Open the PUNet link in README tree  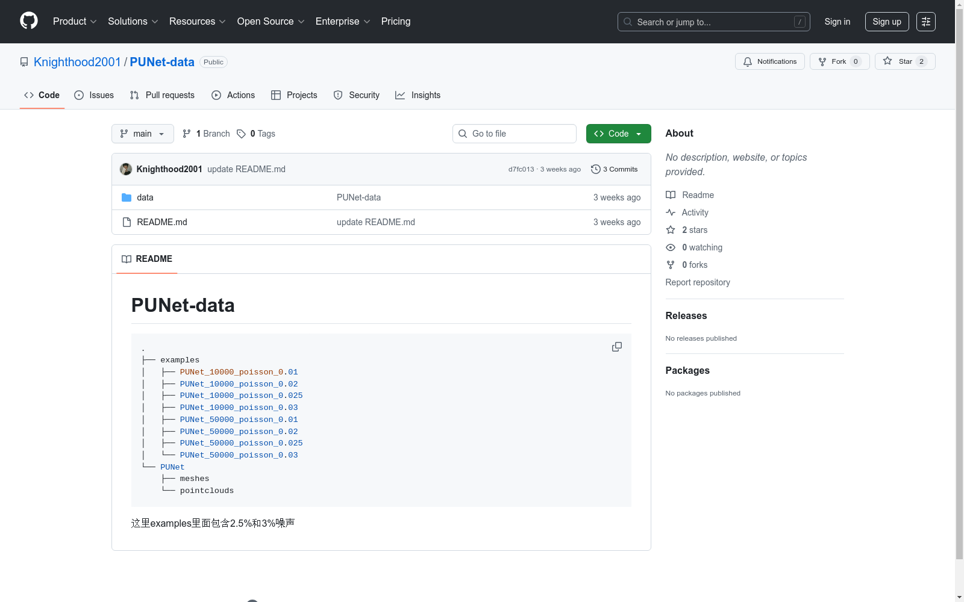tap(172, 467)
